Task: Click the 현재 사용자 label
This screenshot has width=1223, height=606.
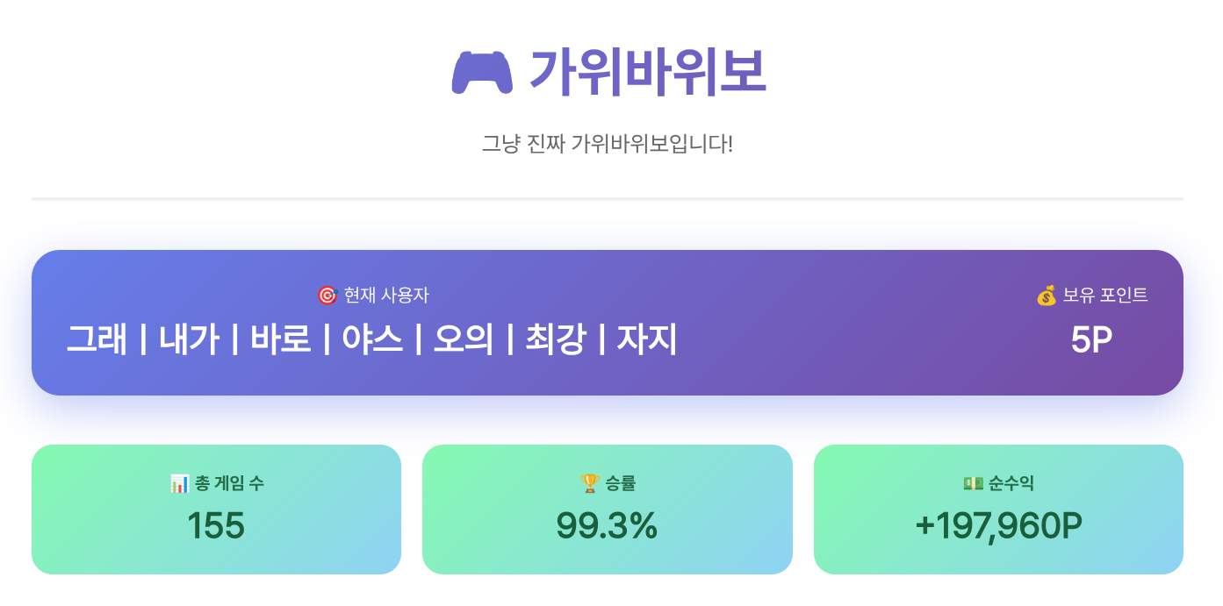Action: tap(386, 296)
